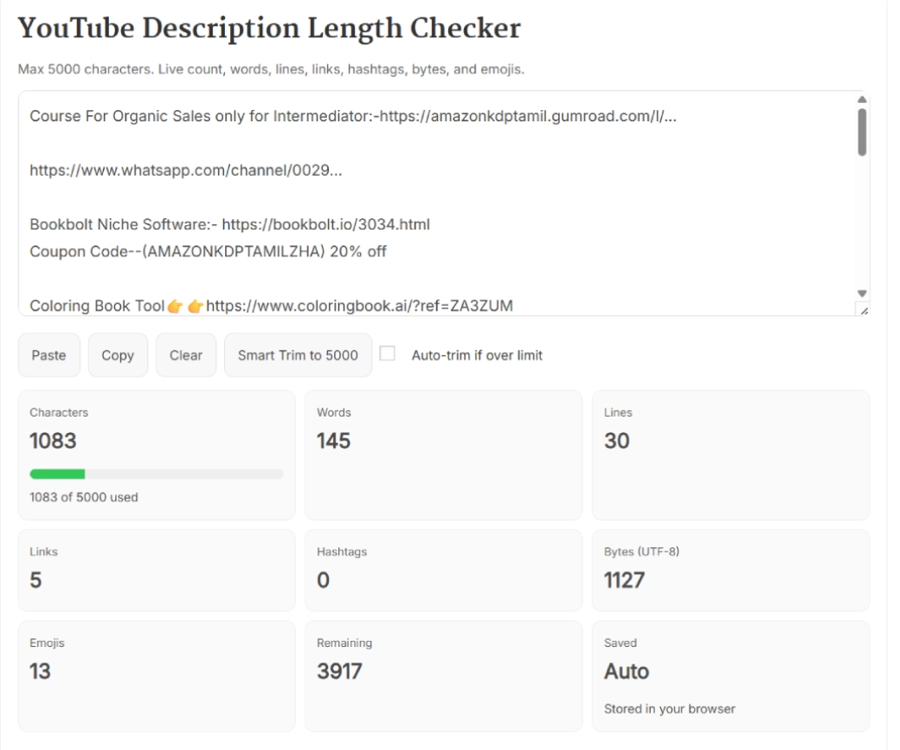The width and height of the screenshot is (900, 750).
Task: Click the textarea scroll up arrow
Action: (862, 100)
